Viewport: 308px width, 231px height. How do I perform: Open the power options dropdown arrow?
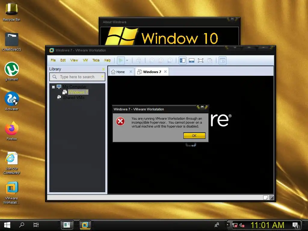click(127, 60)
